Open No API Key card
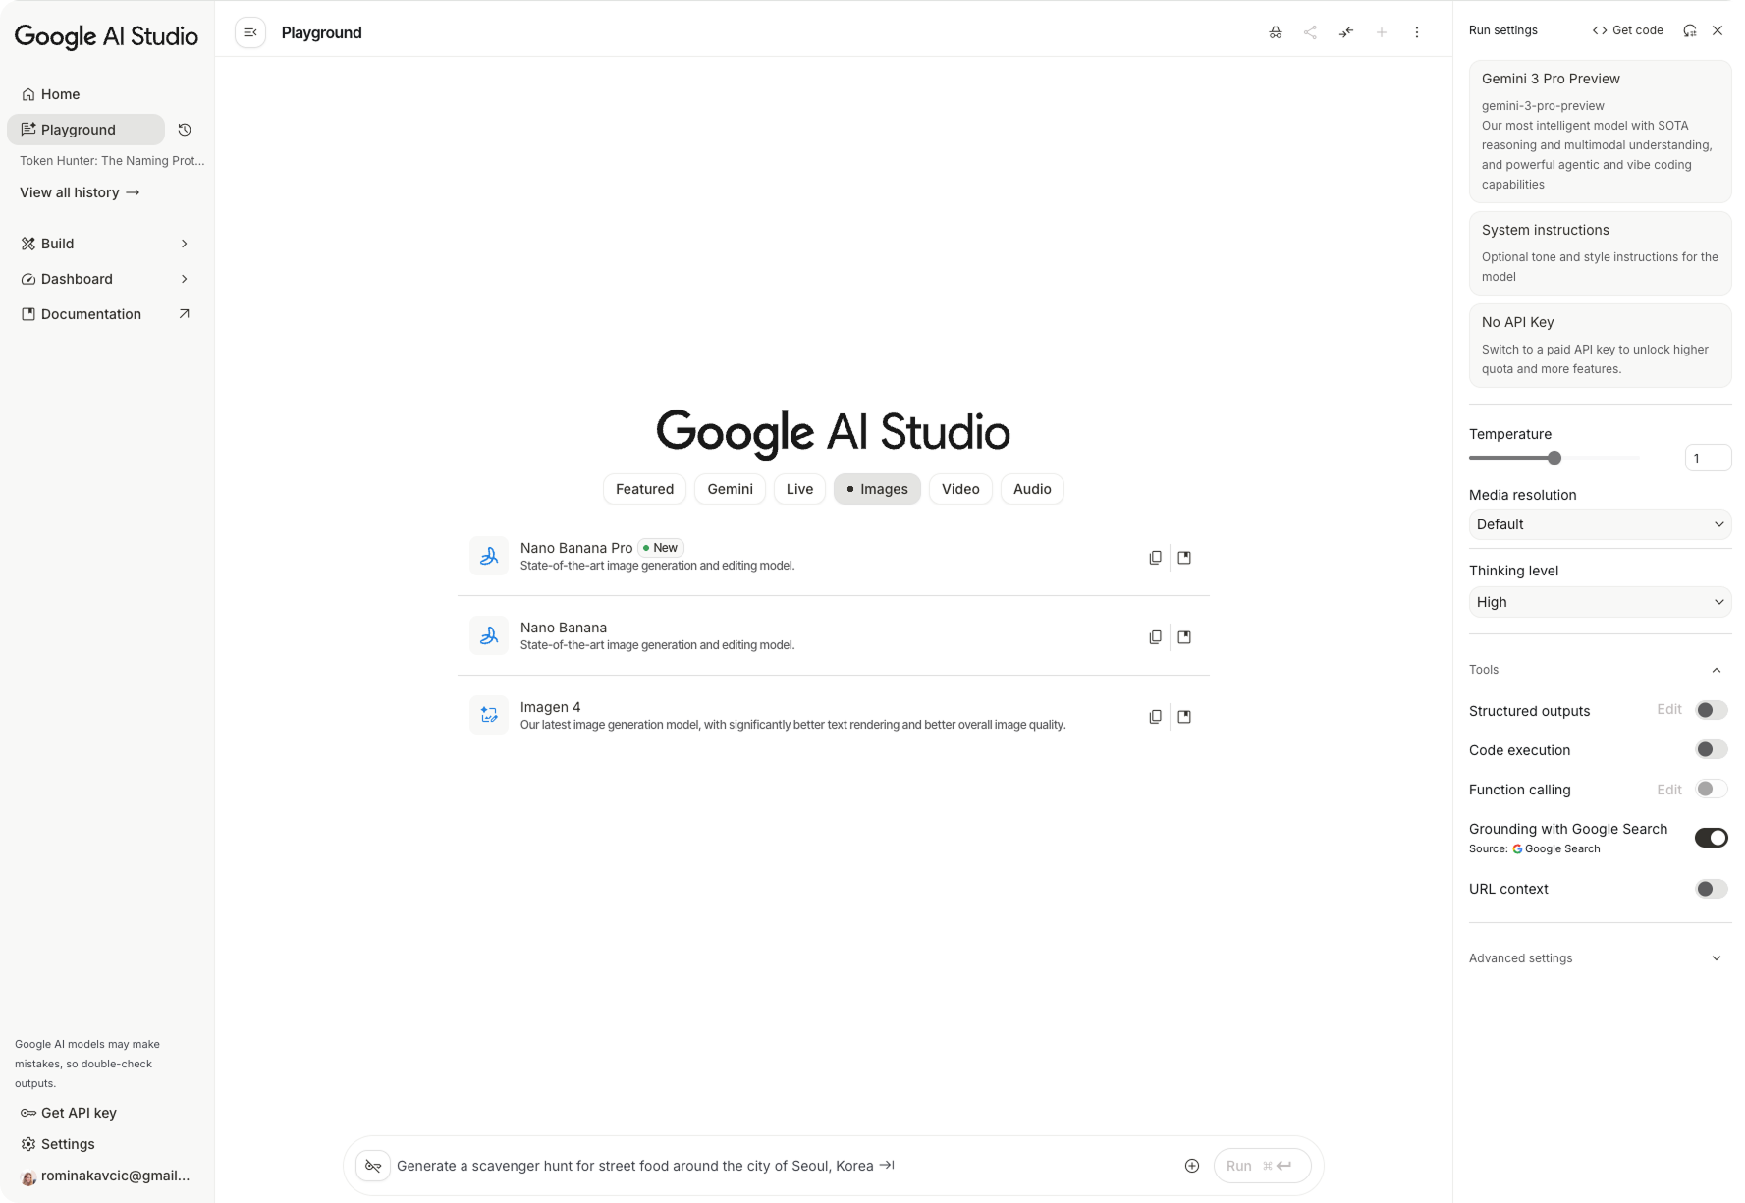1745x1203 pixels. 1600,346
